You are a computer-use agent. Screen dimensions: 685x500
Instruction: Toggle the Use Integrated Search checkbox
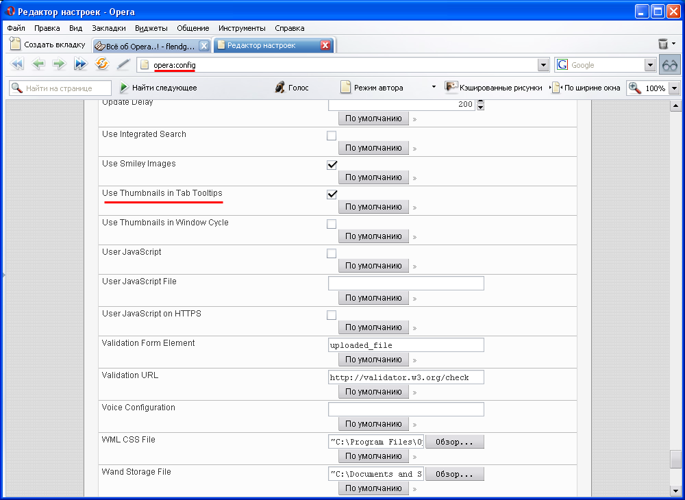pos(332,136)
